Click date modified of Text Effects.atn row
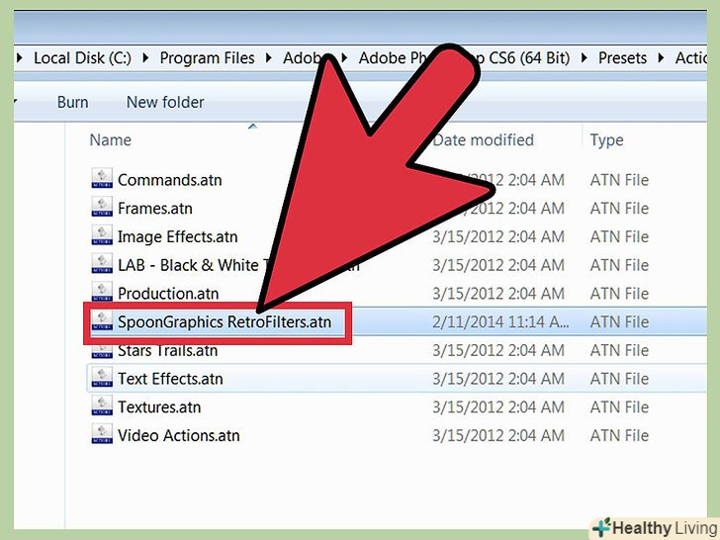This screenshot has height=540, width=720. (x=498, y=380)
